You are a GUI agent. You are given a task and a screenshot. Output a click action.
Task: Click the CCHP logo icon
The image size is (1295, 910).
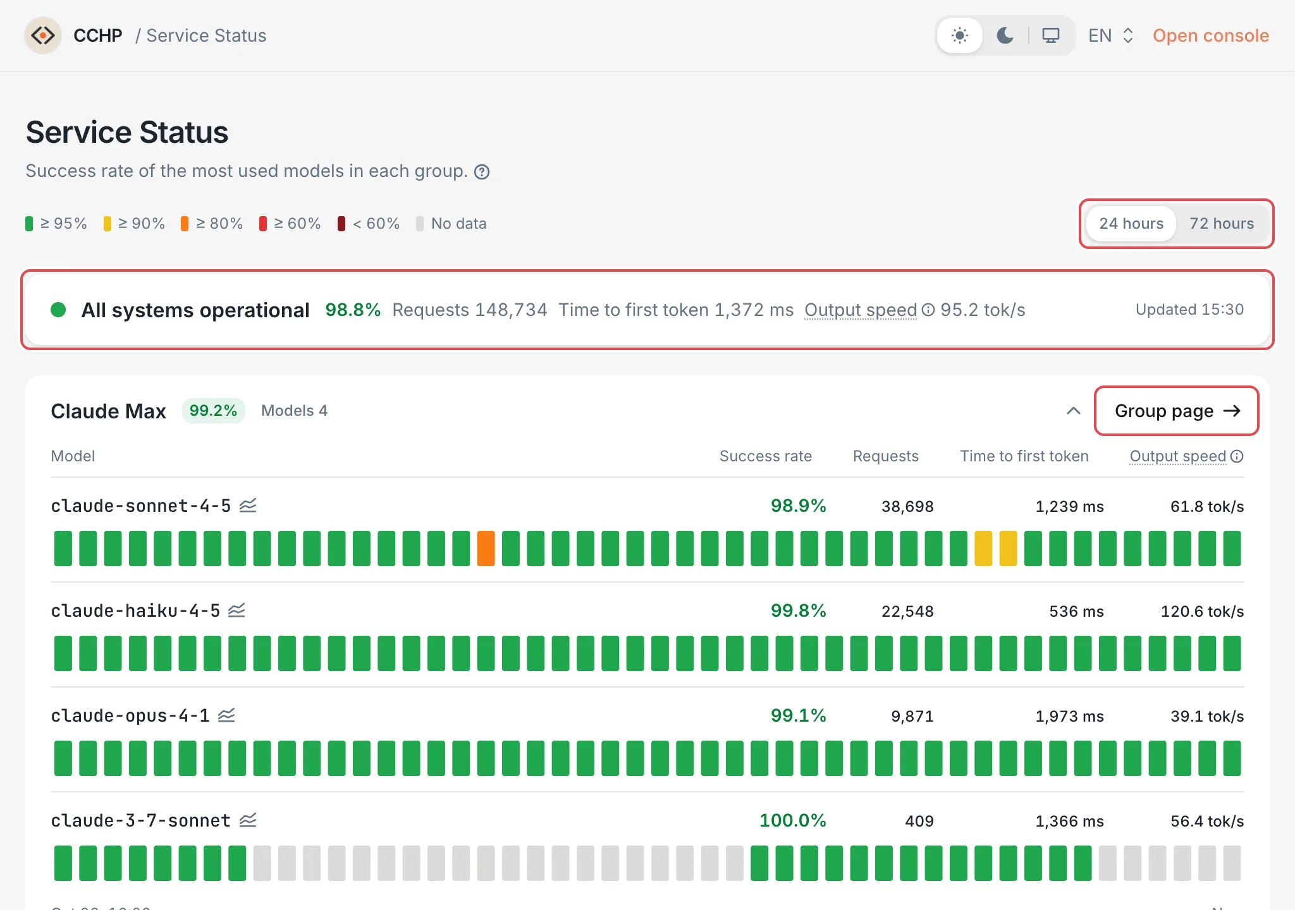point(43,35)
